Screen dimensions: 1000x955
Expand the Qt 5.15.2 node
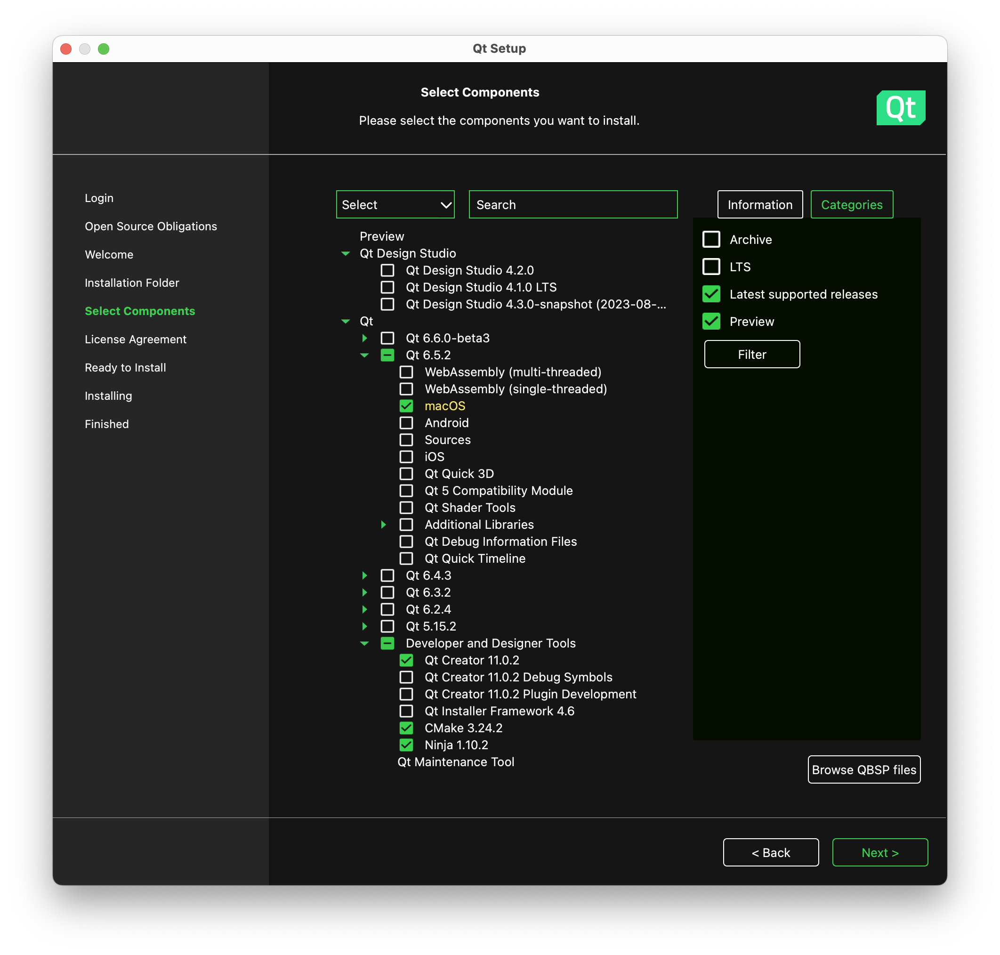pyautogui.click(x=364, y=626)
